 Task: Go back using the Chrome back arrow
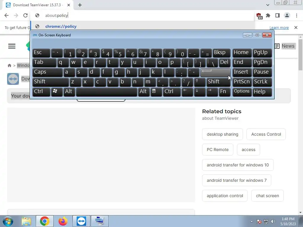point(7,15)
